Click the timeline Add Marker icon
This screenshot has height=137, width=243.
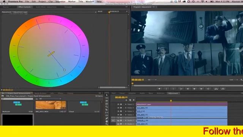click(130, 100)
